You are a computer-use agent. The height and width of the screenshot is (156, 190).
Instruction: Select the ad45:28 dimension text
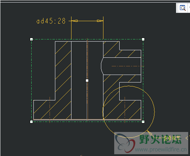tap(51, 21)
